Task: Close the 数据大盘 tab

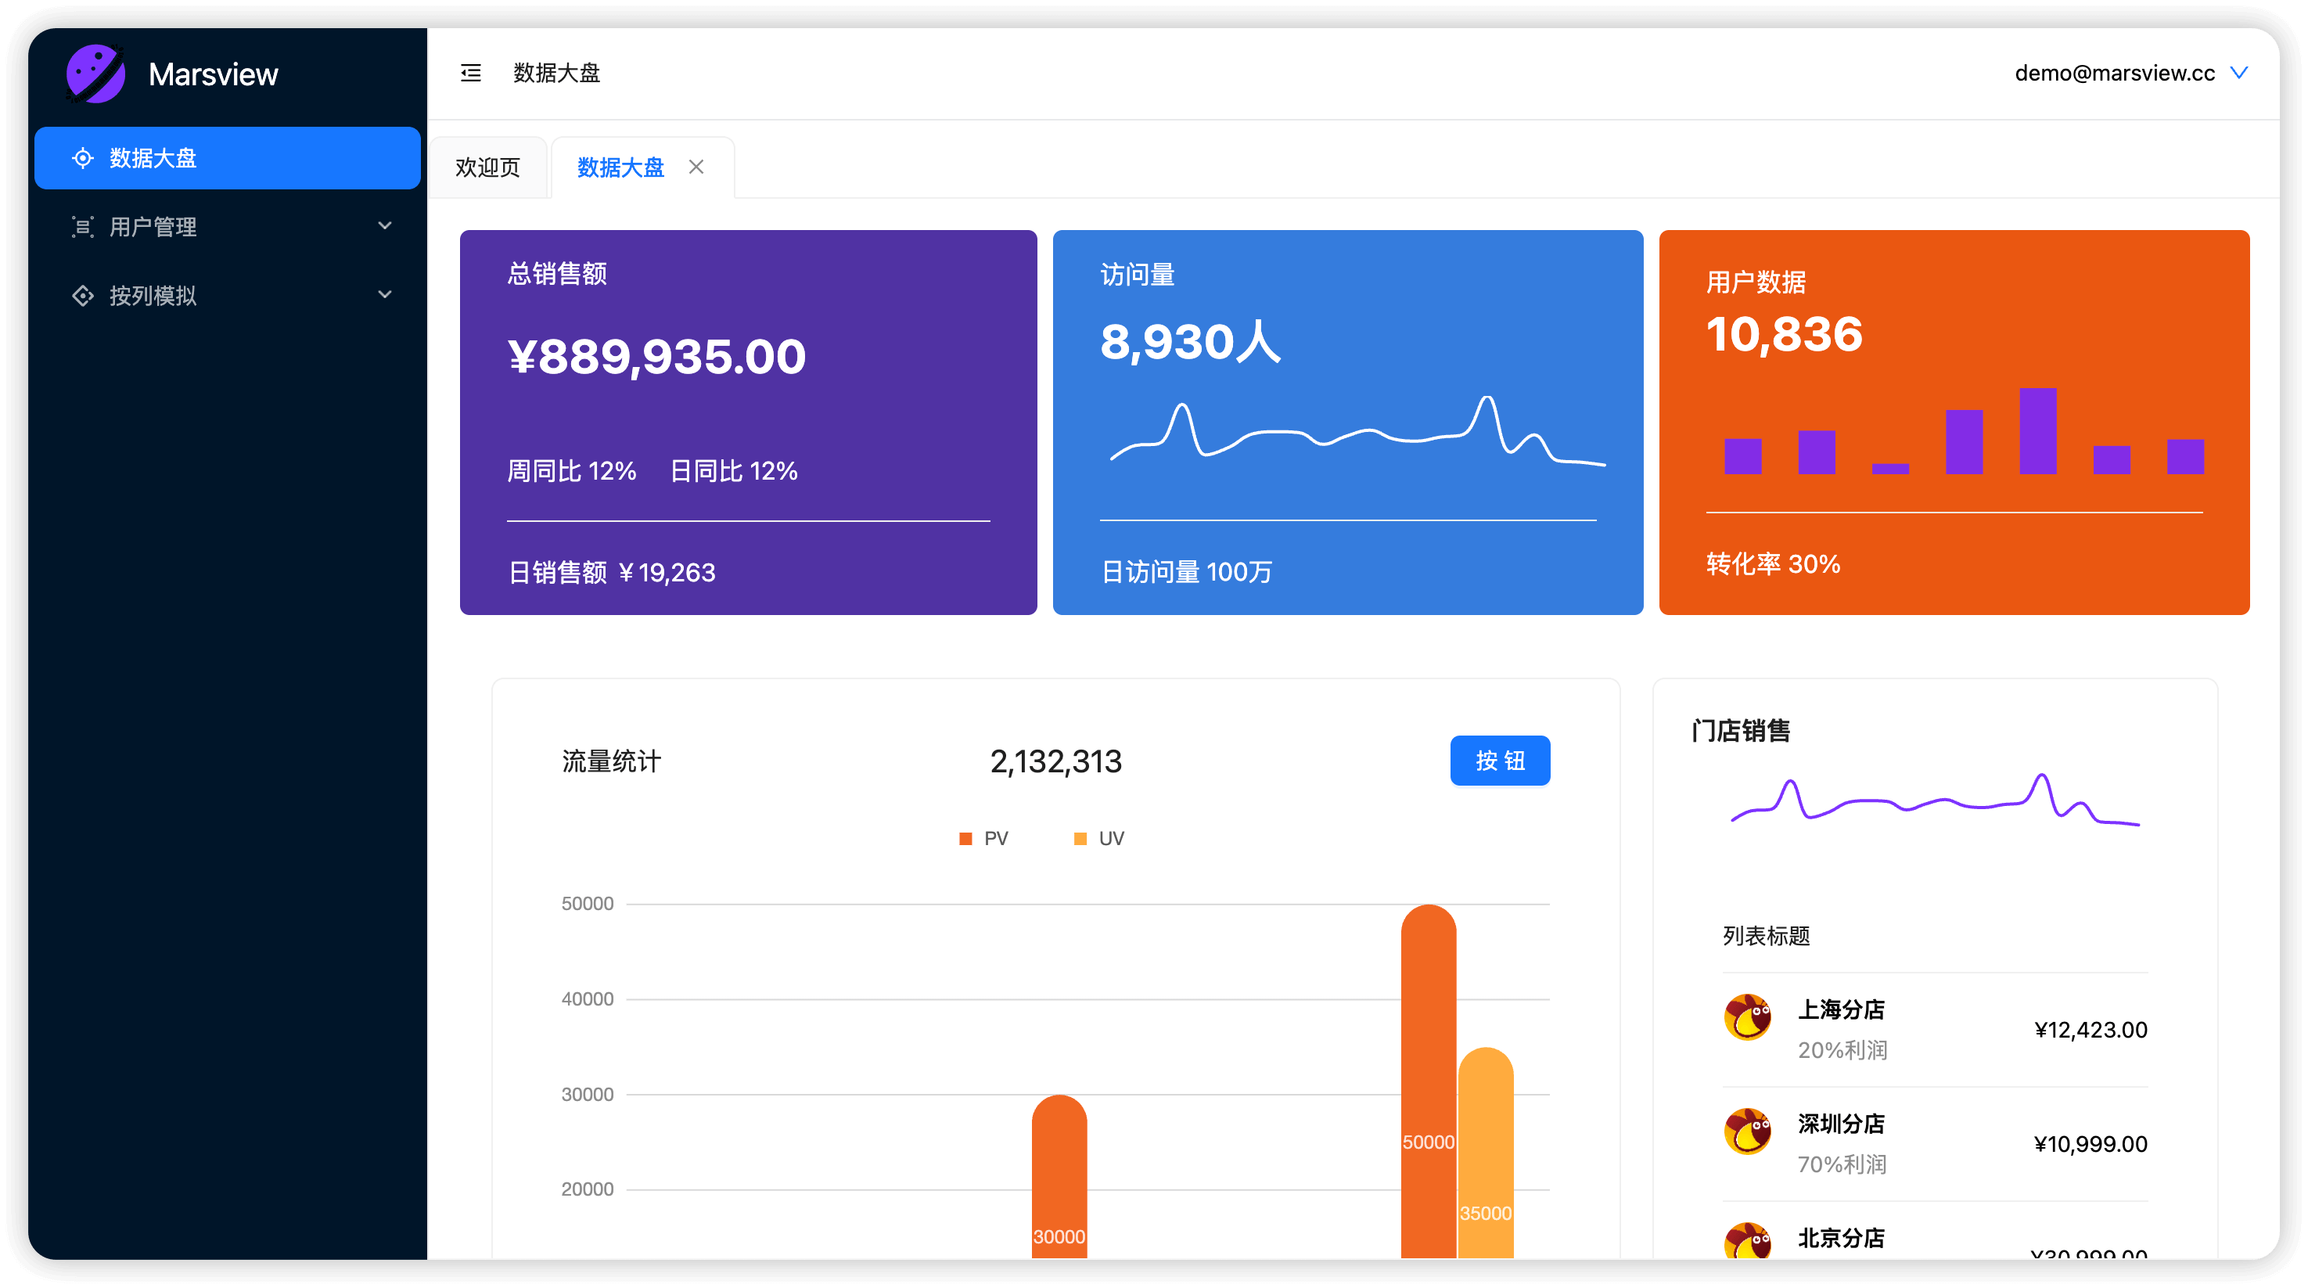Action: (696, 167)
